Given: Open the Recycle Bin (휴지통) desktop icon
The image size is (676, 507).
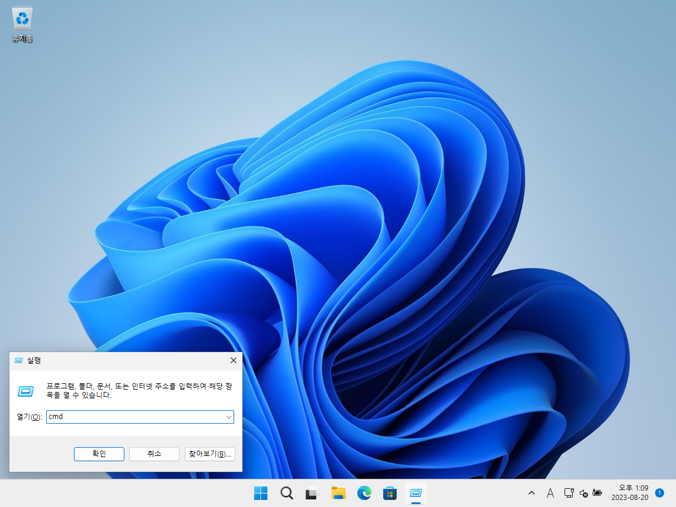Looking at the screenshot, I should coord(22,25).
